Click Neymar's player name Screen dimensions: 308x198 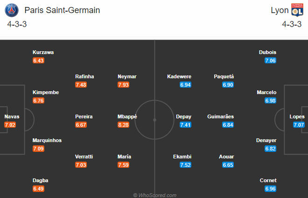127,76
